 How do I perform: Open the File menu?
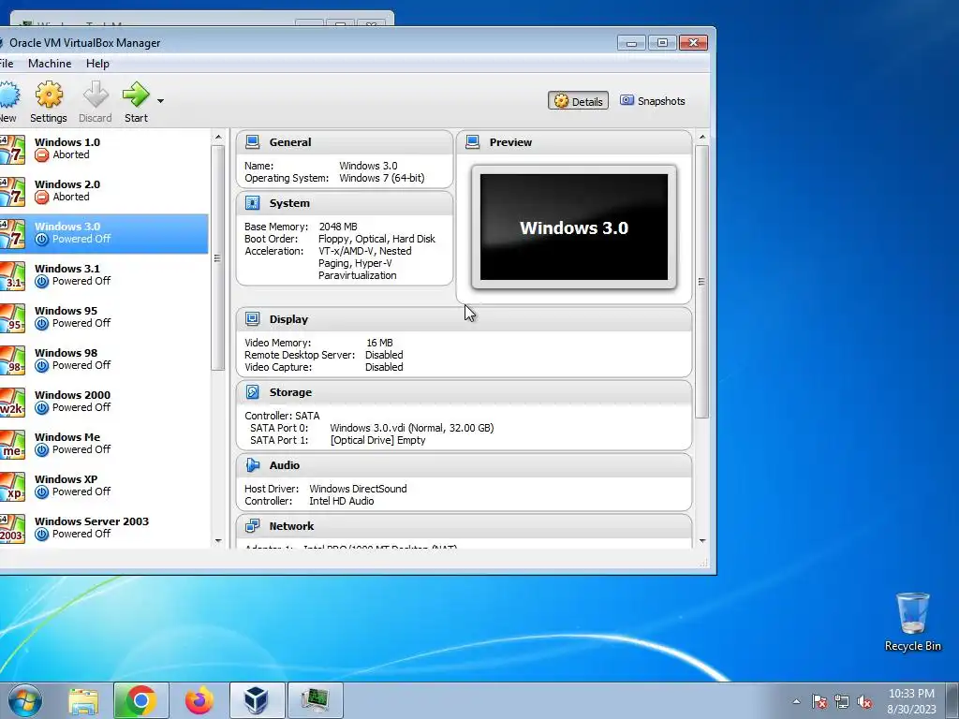coord(7,64)
